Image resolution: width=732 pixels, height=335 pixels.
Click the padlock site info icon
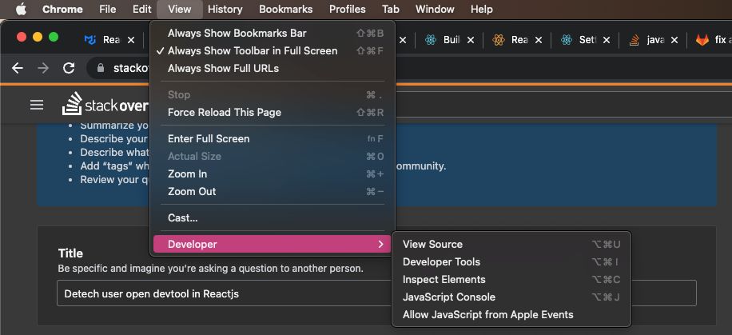tap(101, 68)
